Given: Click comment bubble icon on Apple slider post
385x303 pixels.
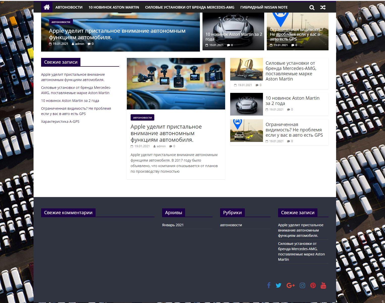Looking at the screenshot, I should pyautogui.click(x=89, y=44).
